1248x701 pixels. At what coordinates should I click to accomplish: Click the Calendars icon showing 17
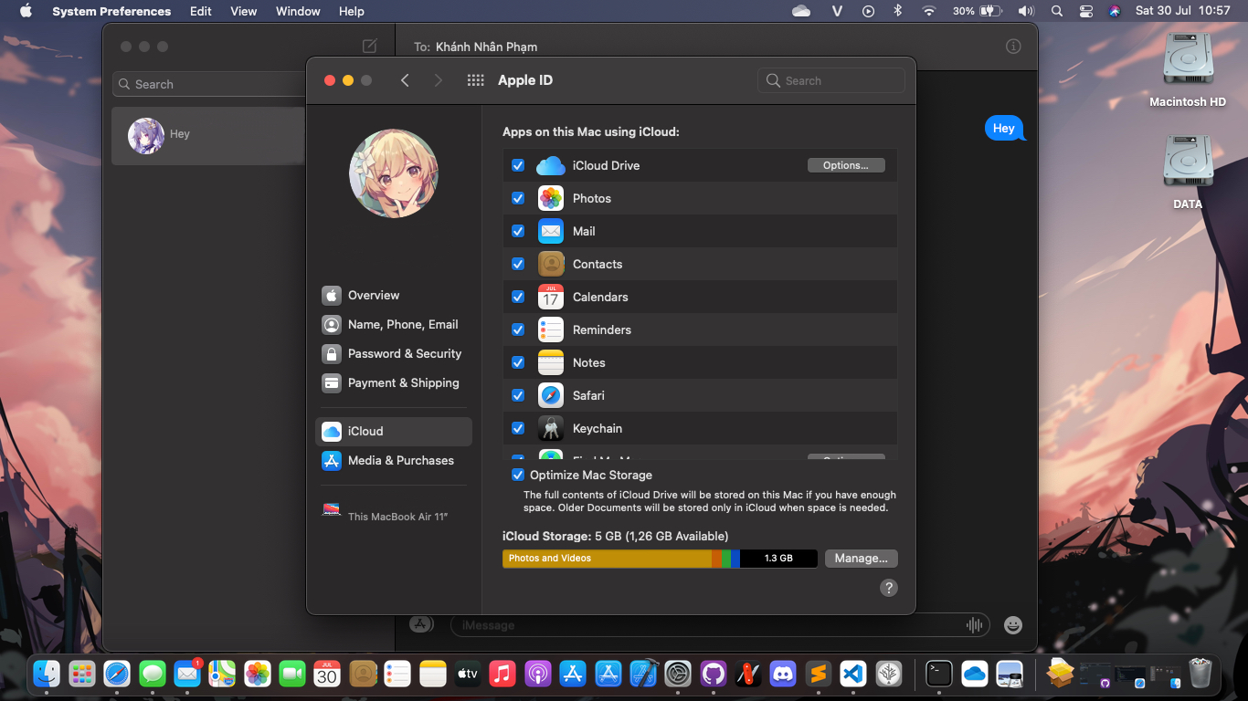[x=551, y=297]
